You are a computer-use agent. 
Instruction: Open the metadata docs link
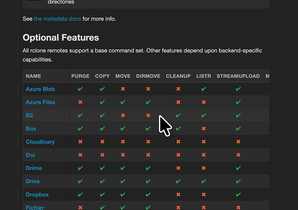click(x=57, y=19)
